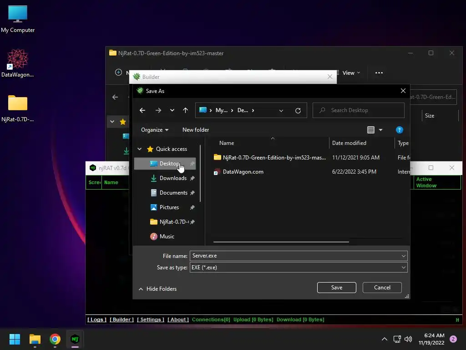Select DataWagon.com shortcut in file list

tap(238, 172)
